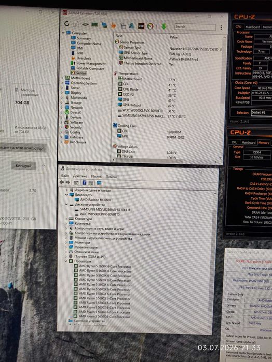
Task: Click the Forward arrow in Device Manager toolbar
Action: pyautogui.click(x=67, y=182)
